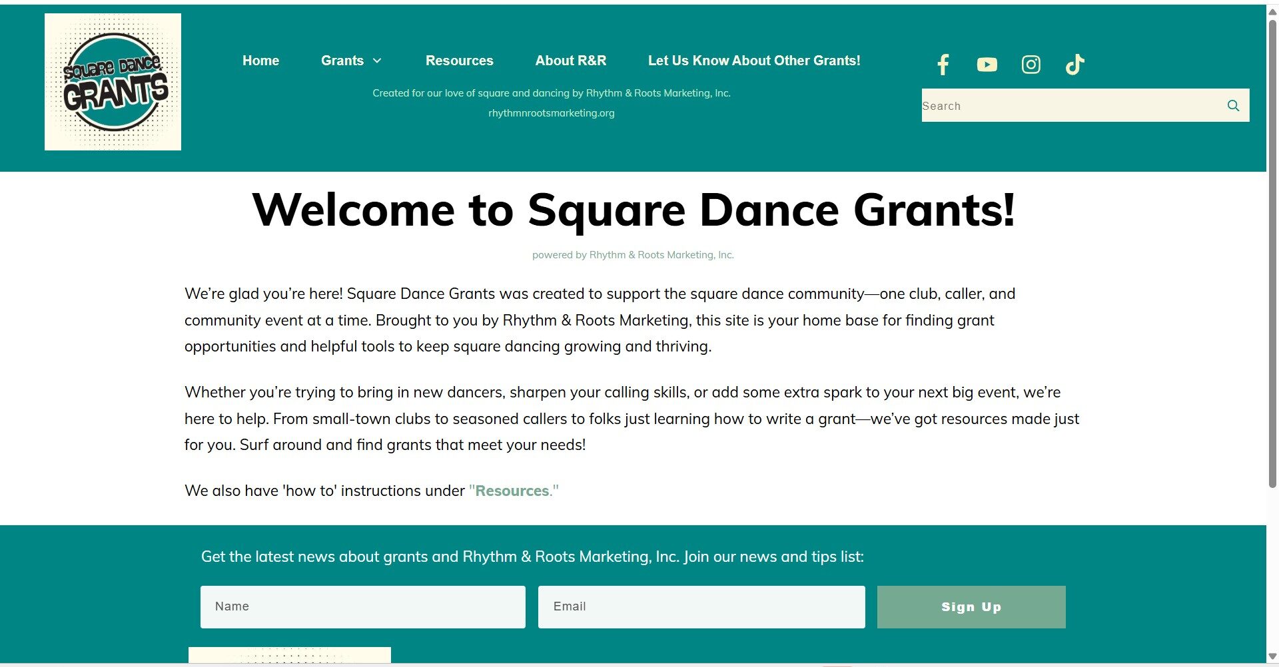The width and height of the screenshot is (1279, 667).
Task: Expand the Grants dropdown chevron
Action: [377, 61]
